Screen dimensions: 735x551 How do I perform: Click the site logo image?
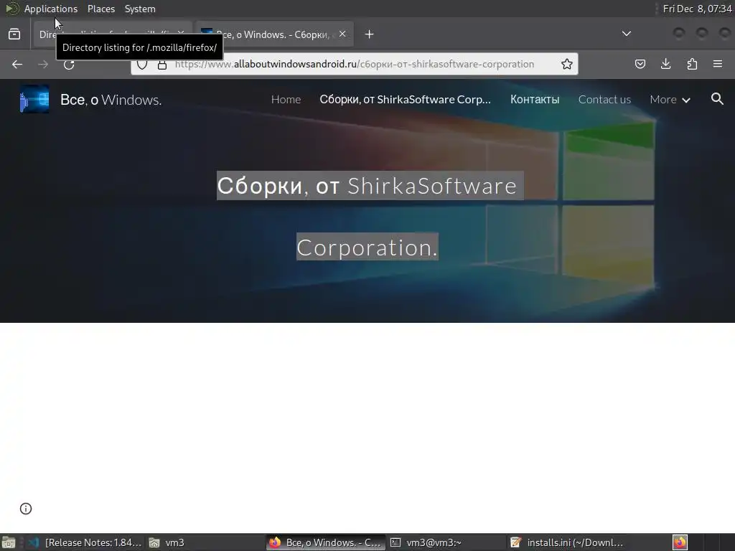[x=34, y=99]
